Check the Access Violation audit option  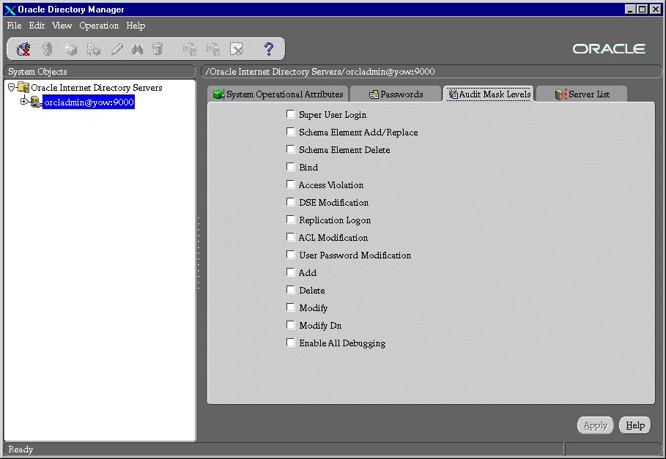[291, 184]
